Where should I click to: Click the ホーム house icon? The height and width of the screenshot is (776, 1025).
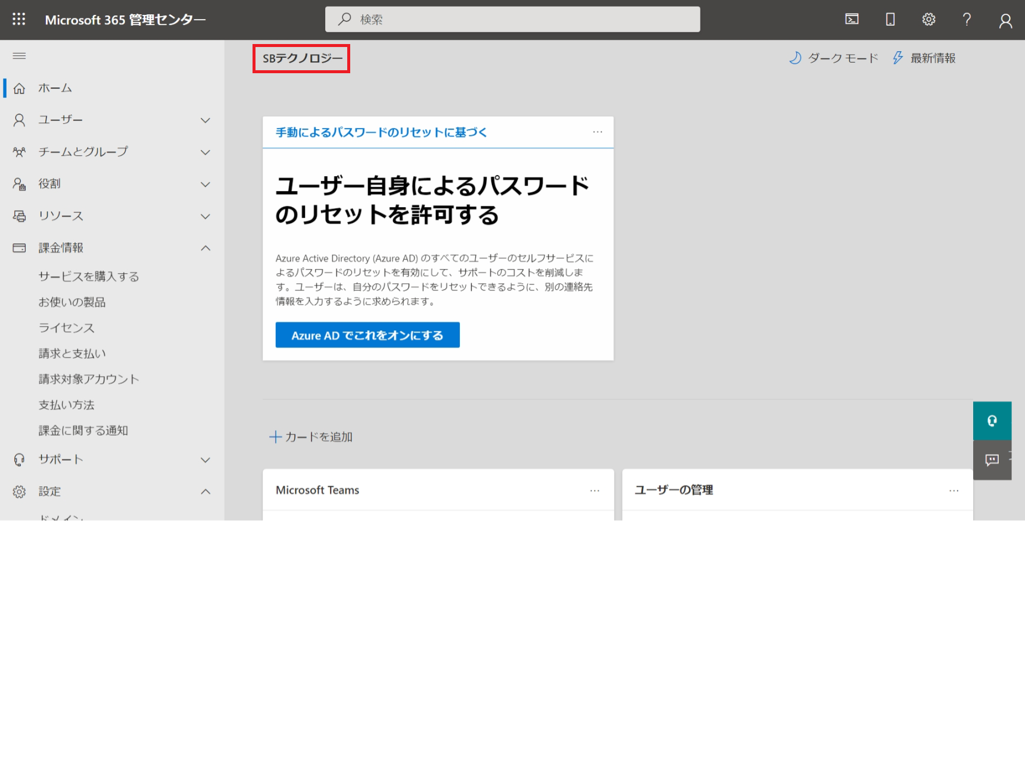(19, 88)
